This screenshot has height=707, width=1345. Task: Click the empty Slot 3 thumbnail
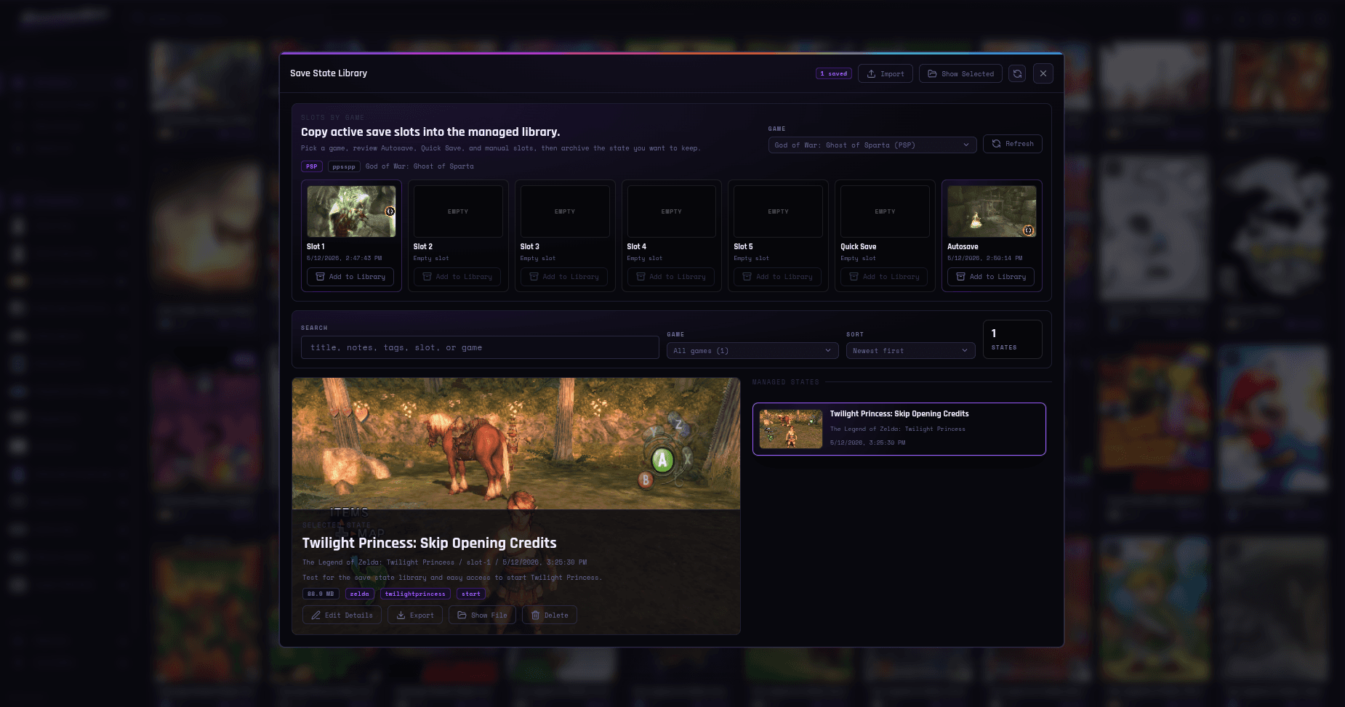pos(565,211)
